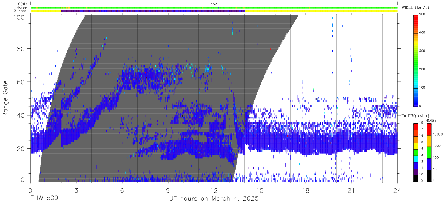Click the y-axis tick label 80
The width and height of the screenshot is (447, 206).
(x=21, y=48)
